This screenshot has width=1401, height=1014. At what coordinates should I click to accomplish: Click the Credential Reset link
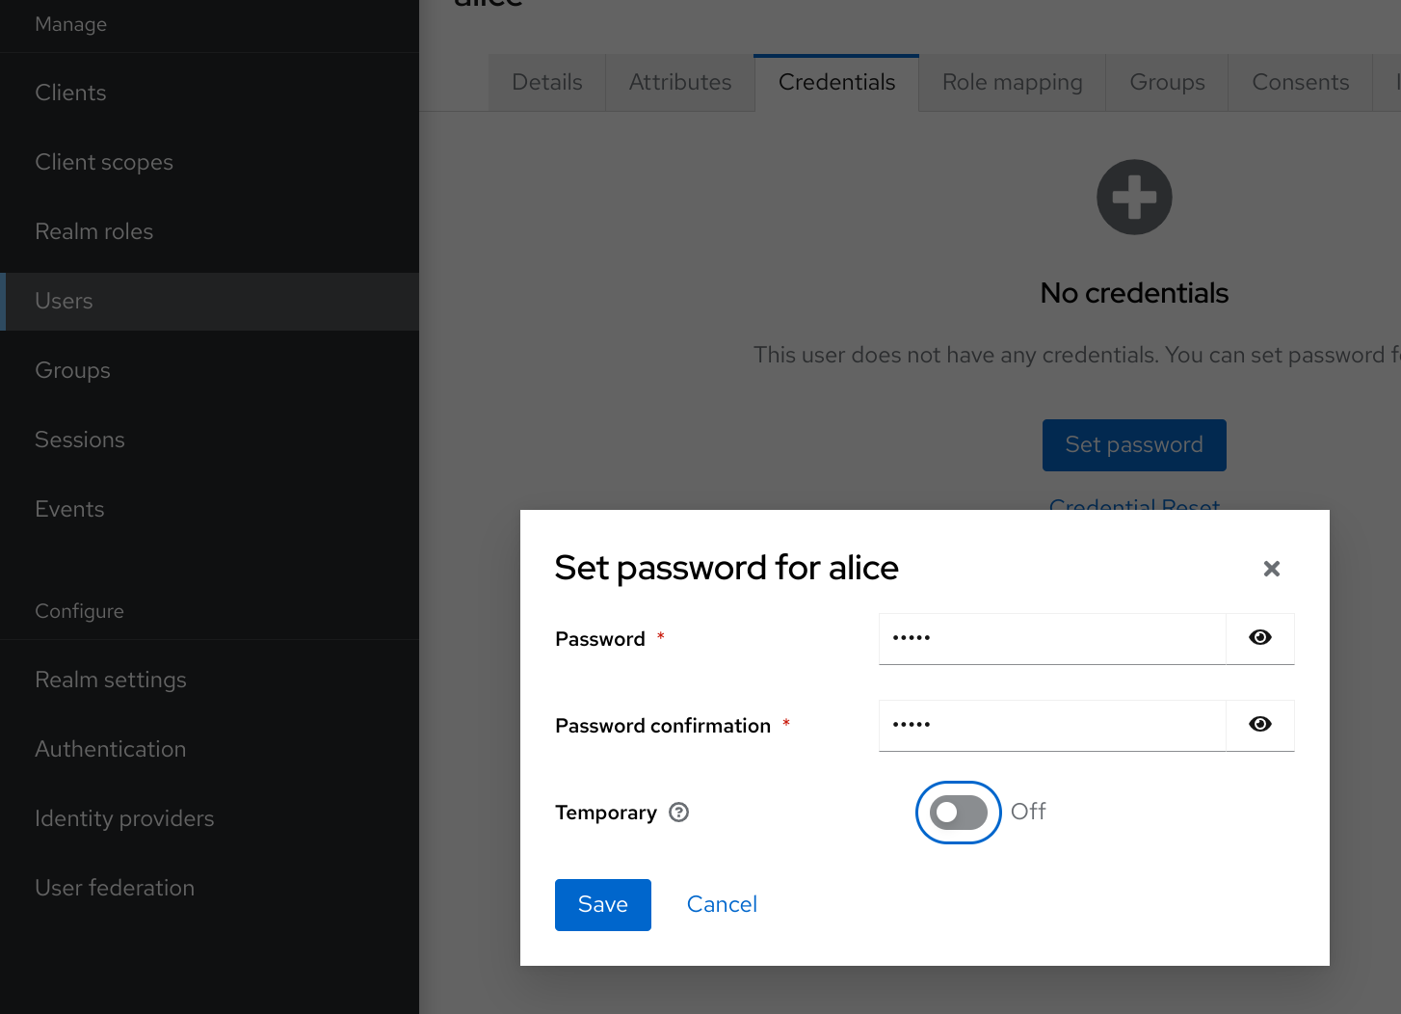[x=1134, y=506]
